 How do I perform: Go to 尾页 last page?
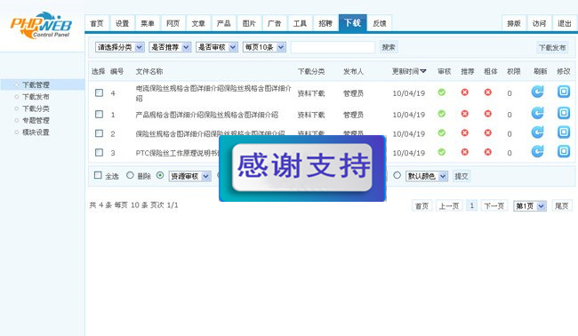(562, 206)
